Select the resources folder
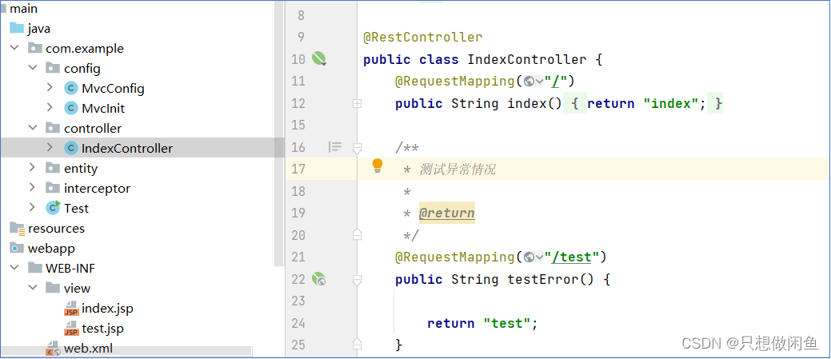Viewport: 831px width, 359px height. coord(56,228)
